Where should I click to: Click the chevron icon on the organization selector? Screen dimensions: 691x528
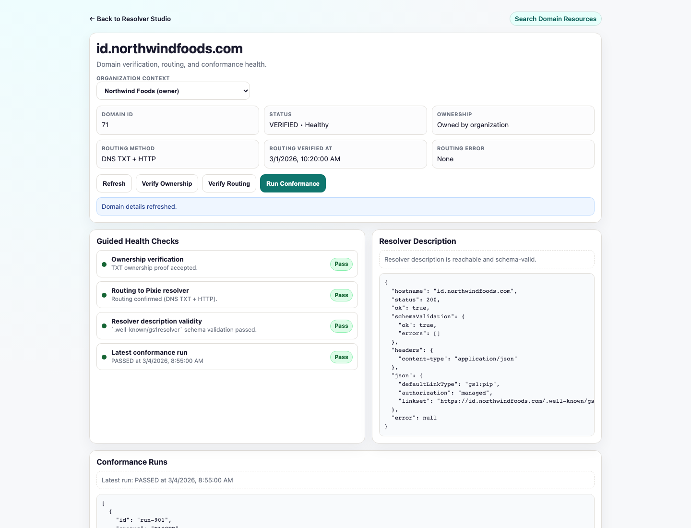click(242, 91)
